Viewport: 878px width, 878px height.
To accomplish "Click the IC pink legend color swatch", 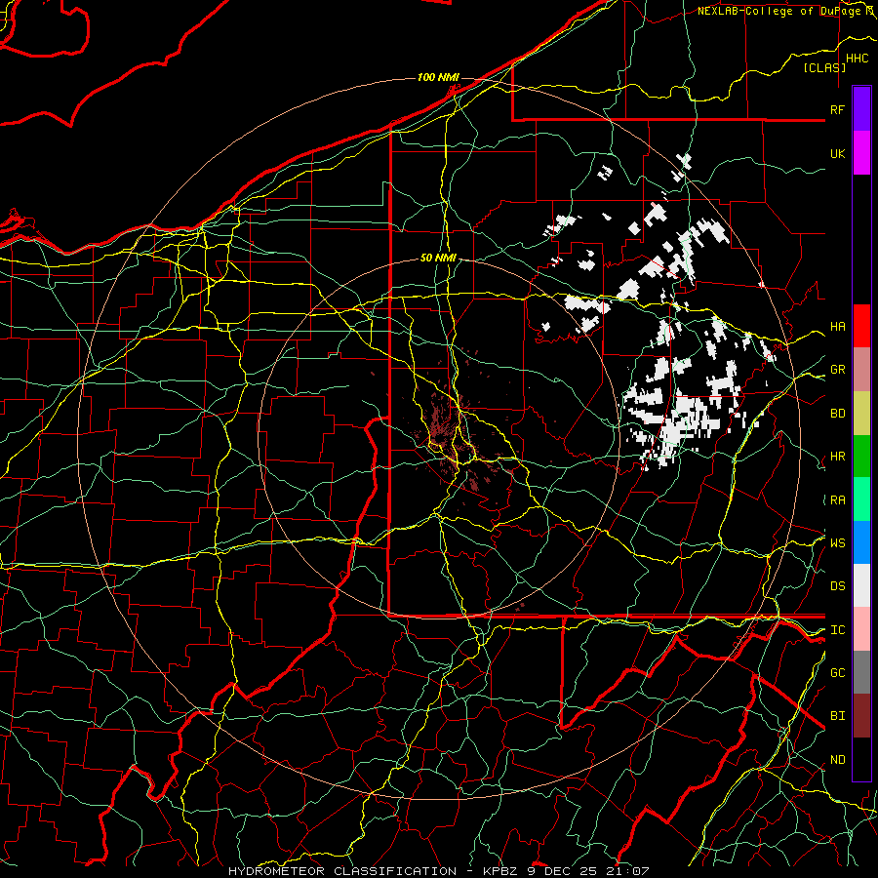I will point(861,629).
